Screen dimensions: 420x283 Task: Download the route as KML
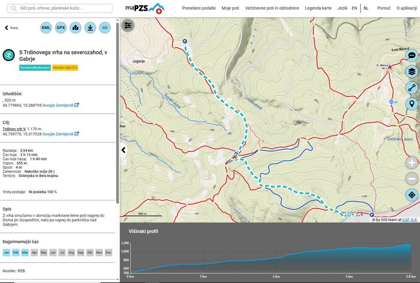pyautogui.click(x=46, y=28)
